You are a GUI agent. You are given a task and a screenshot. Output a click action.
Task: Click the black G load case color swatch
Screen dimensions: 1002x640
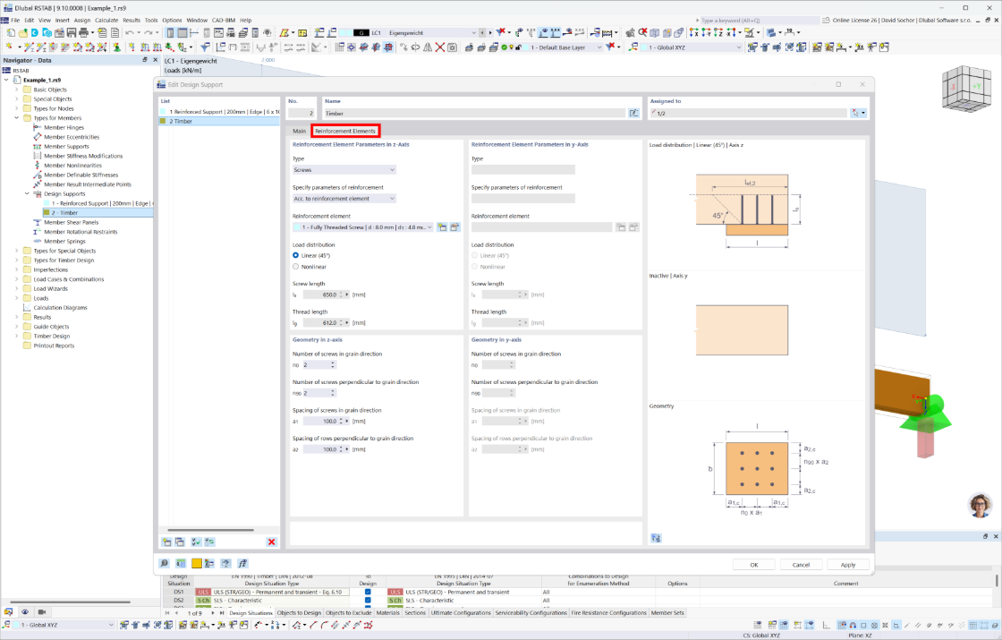pos(361,32)
